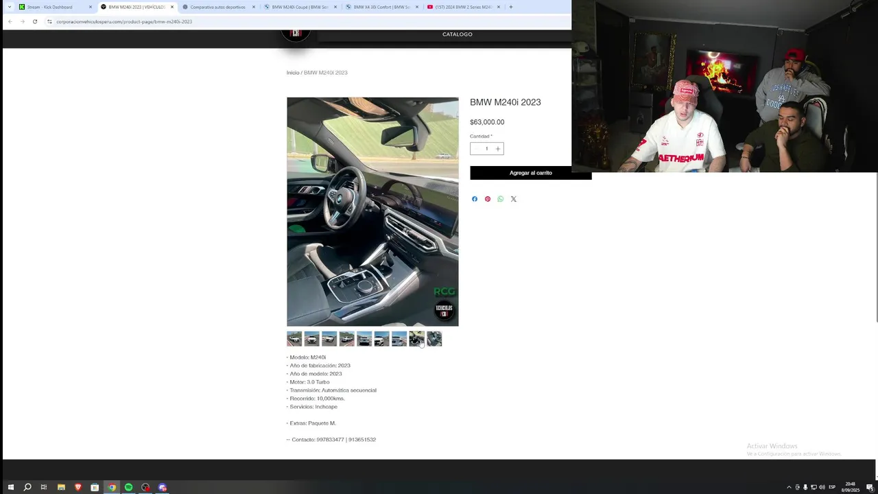This screenshot has width=878, height=494.
Task: Open Discord from taskbar
Action: pos(163,487)
